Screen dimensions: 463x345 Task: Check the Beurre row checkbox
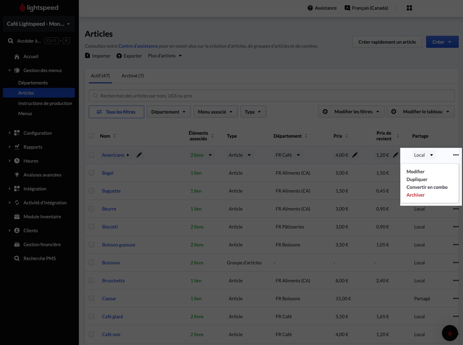[x=91, y=209]
